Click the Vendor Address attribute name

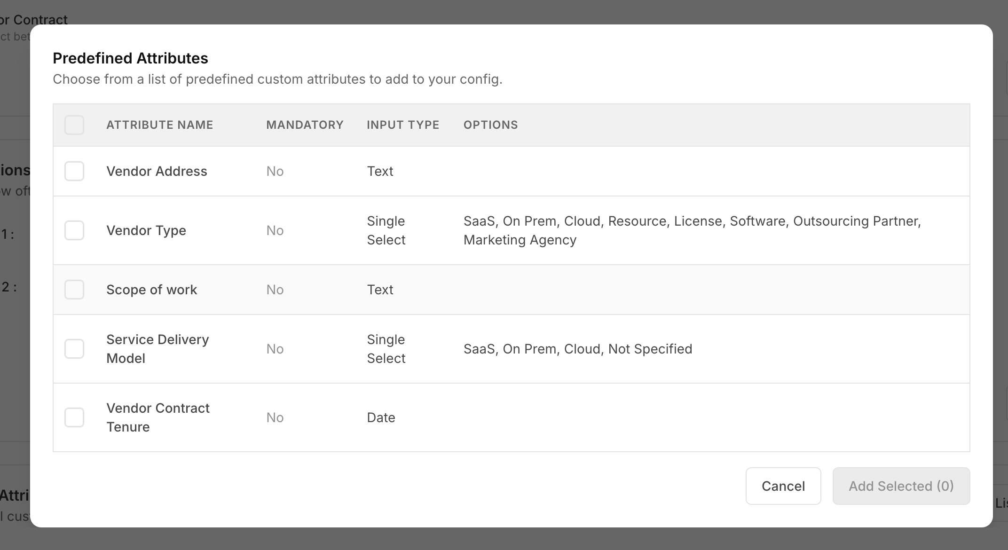pos(157,171)
